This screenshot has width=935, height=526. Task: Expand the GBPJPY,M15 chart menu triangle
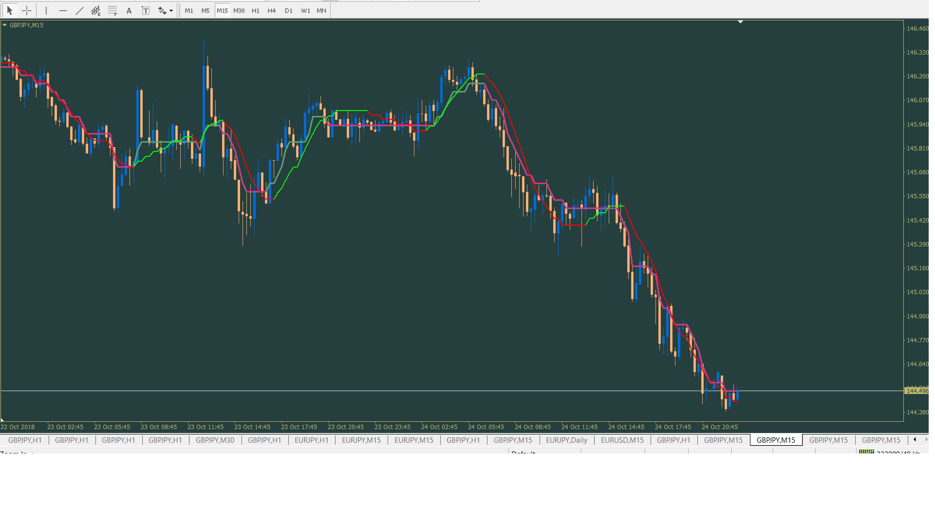pos(5,25)
